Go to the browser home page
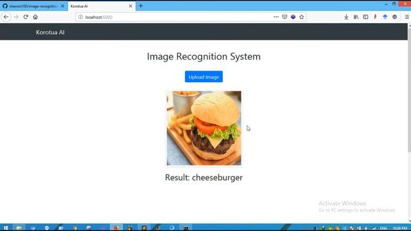 click(35, 17)
